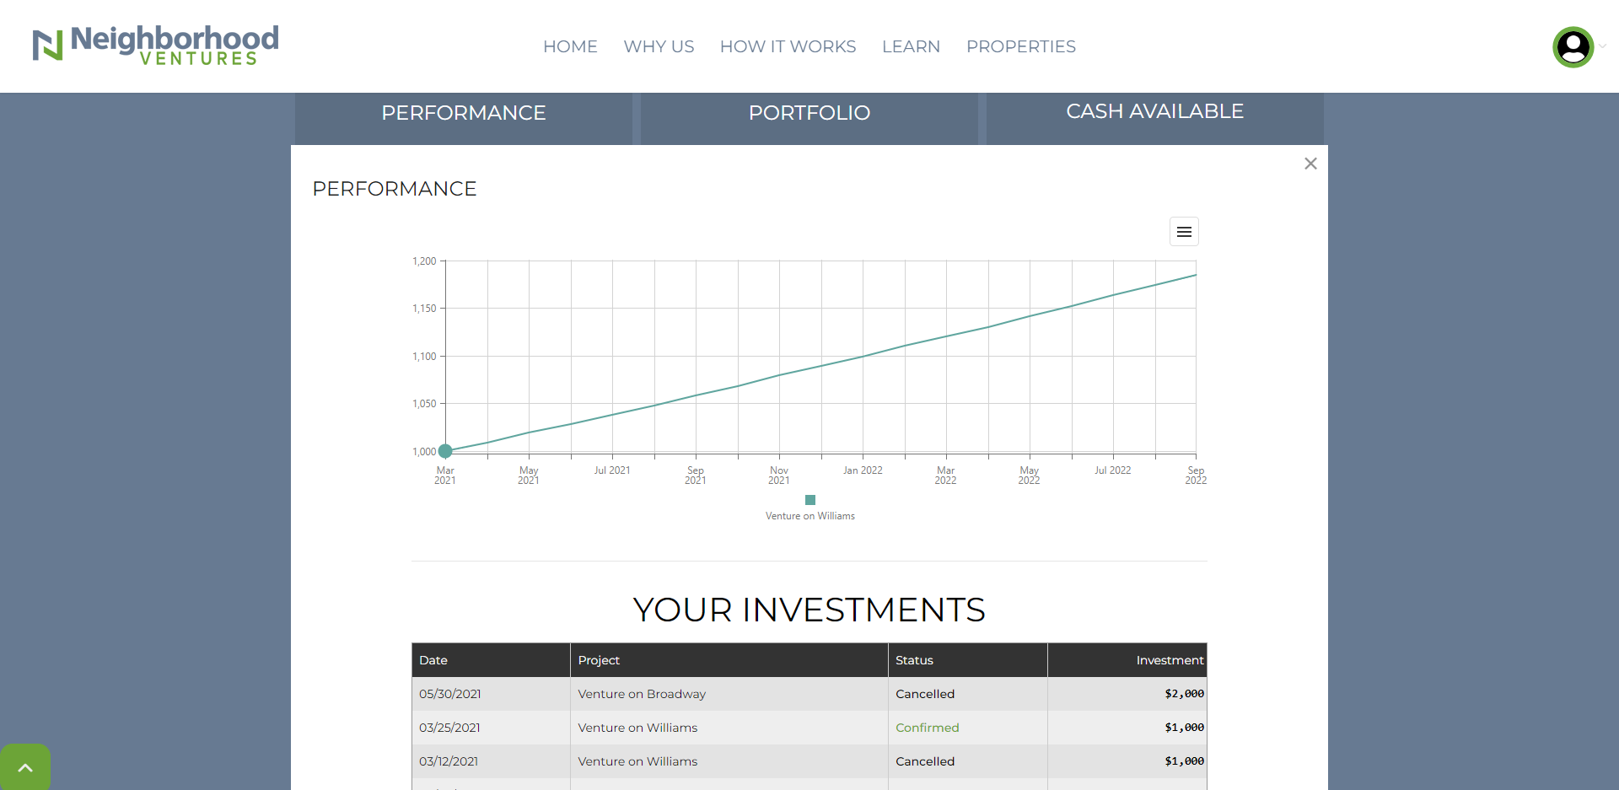Click Venture on Broadway project entry

pos(642,694)
